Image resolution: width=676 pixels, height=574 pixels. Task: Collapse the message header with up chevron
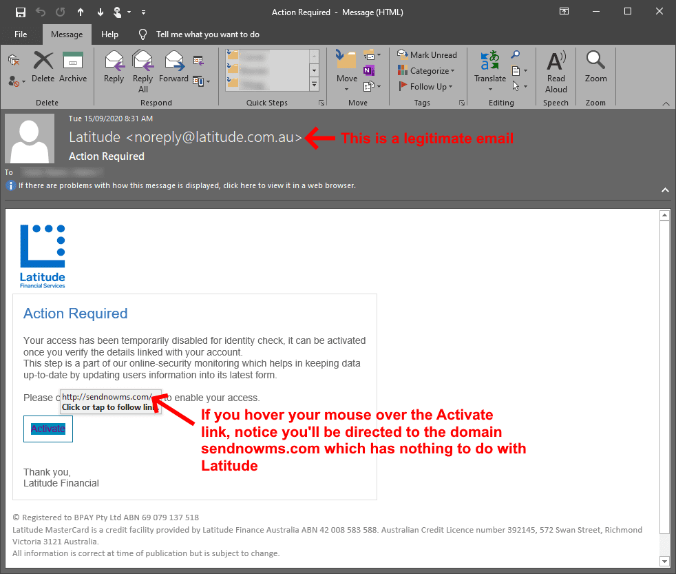tap(665, 190)
